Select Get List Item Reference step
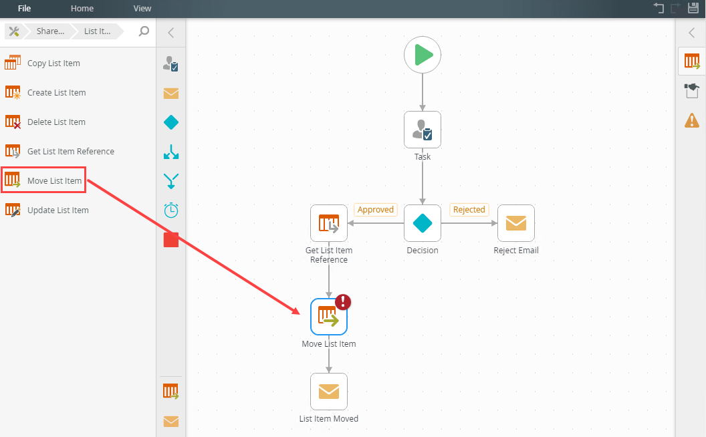Image resolution: width=706 pixels, height=437 pixels. [329, 223]
